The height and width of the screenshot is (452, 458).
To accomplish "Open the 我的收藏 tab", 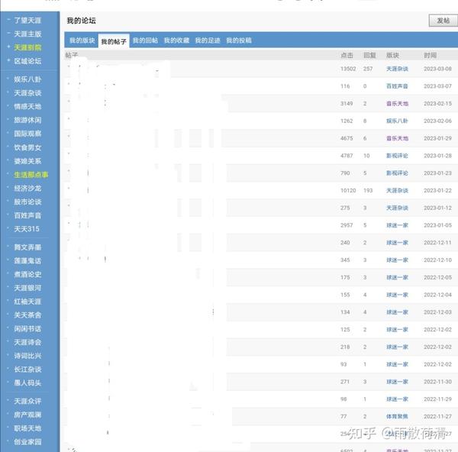I will coord(176,40).
